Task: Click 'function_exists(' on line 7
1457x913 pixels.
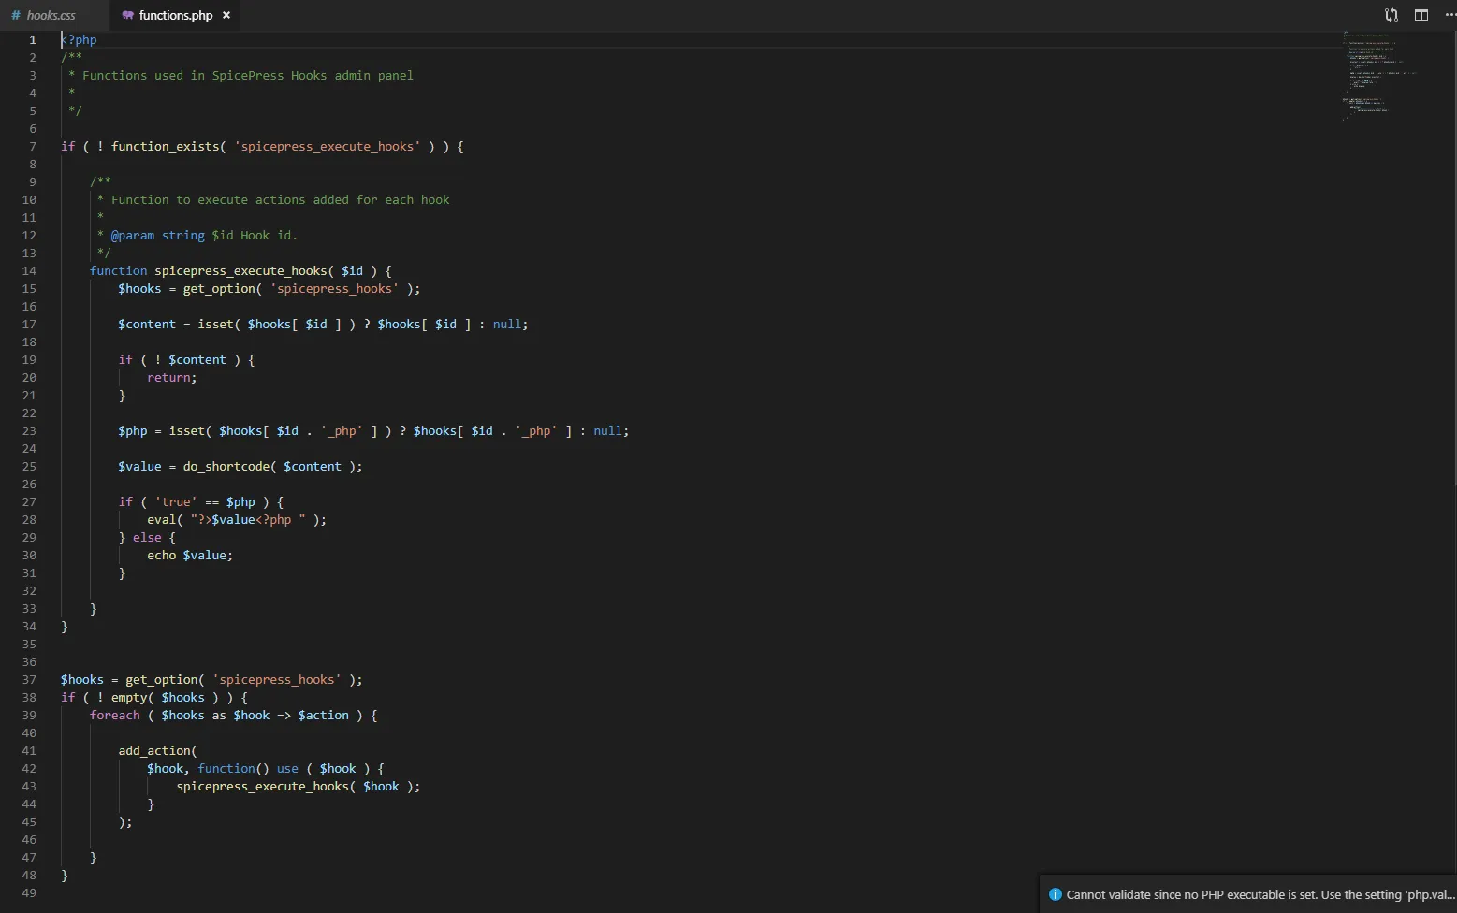Action: pyautogui.click(x=168, y=146)
